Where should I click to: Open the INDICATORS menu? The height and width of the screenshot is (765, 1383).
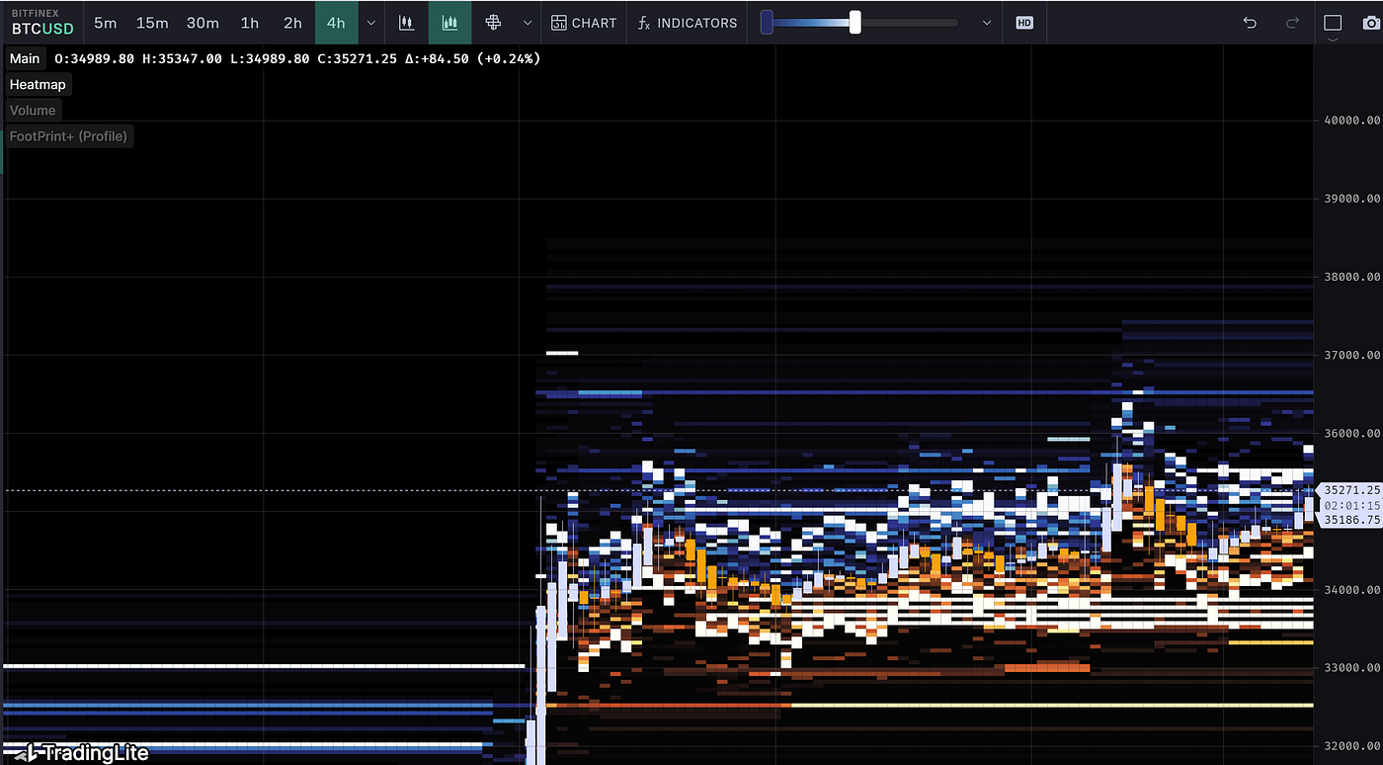(688, 23)
